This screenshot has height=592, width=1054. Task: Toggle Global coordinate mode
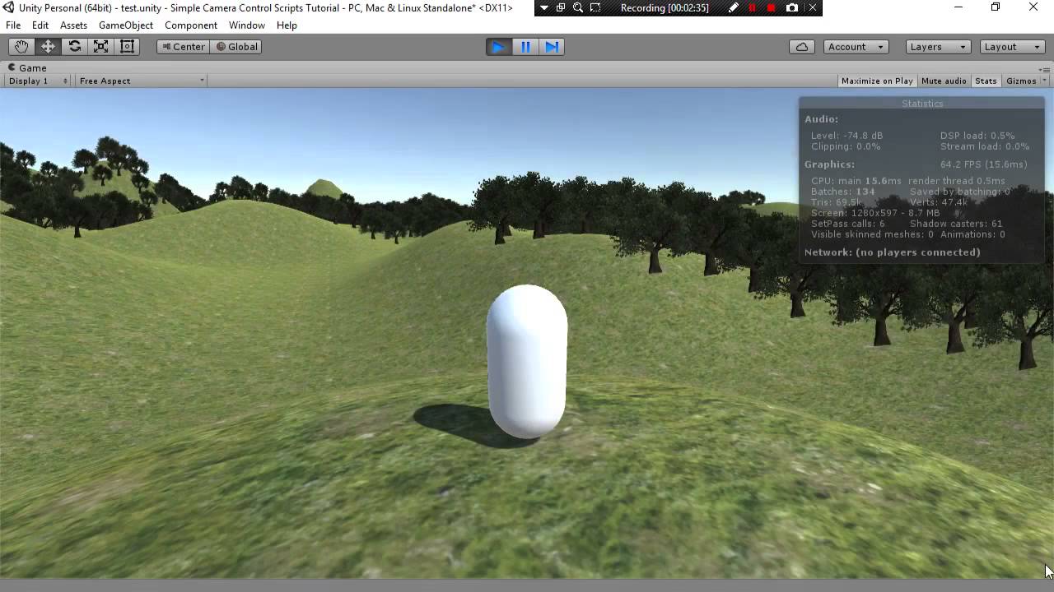237,47
